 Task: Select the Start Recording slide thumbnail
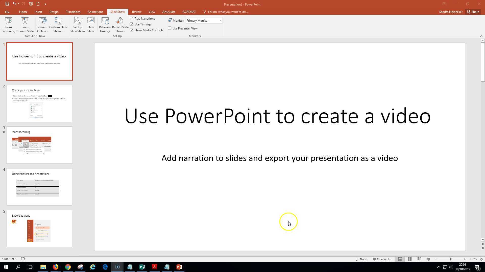point(39,145)
